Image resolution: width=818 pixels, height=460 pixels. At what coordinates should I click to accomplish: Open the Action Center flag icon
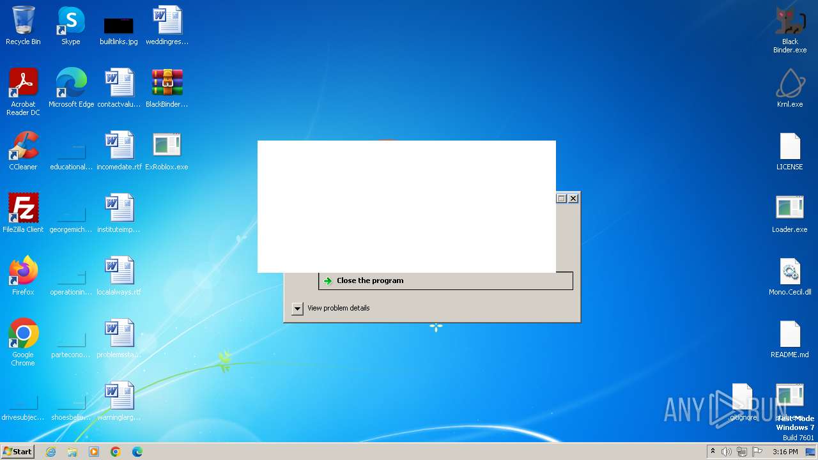(x=757, y=452)
